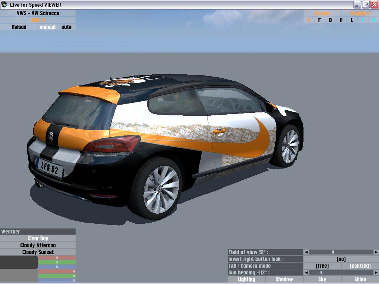The image size is (379, 284).
Task: Open the Screen options tab
Action: click(322, 13)
